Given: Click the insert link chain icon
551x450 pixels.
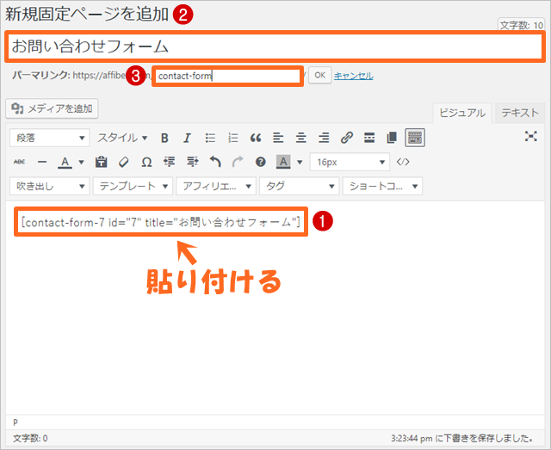Looking at the screenshot, I should click(347, 138).
